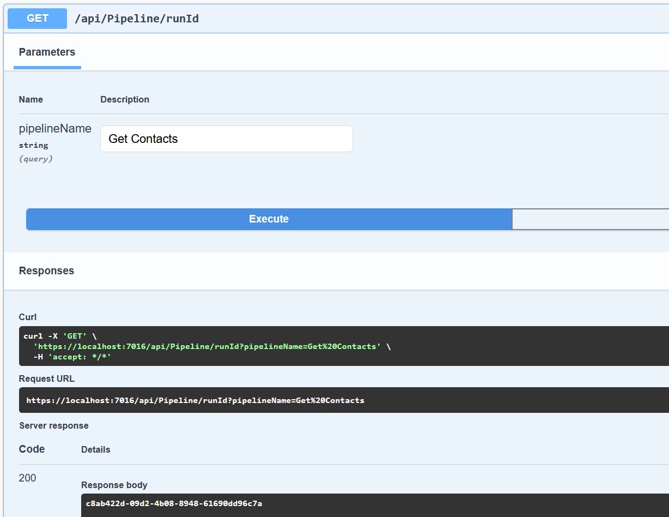Switch to the Parameters tab

pyautogui.click(x=47, y=52)
